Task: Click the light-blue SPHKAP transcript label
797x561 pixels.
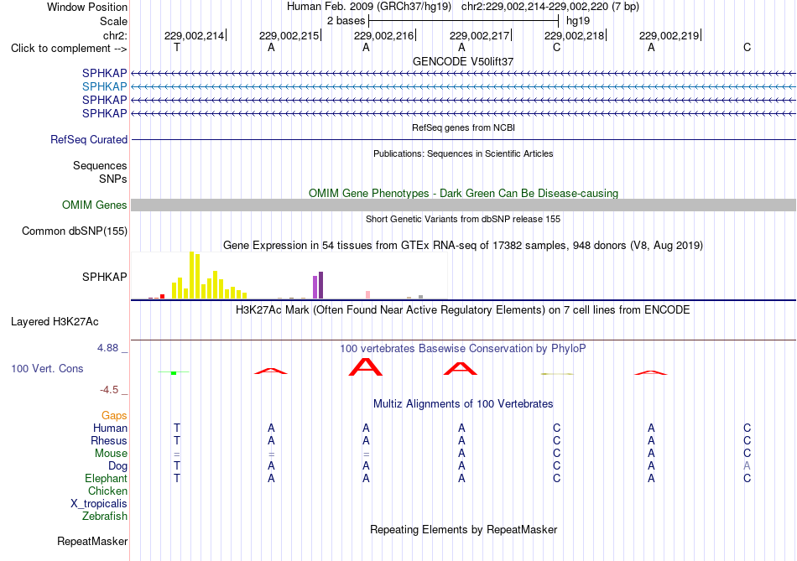Action: click(x=104, y=87)
